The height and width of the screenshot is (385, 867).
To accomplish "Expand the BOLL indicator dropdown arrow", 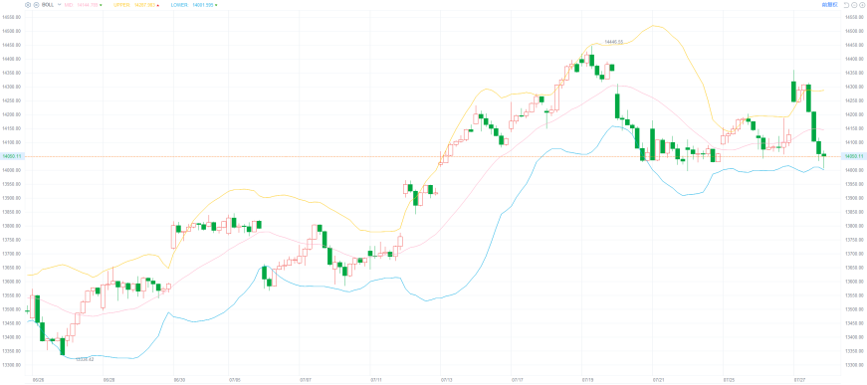I will [59, 4].
